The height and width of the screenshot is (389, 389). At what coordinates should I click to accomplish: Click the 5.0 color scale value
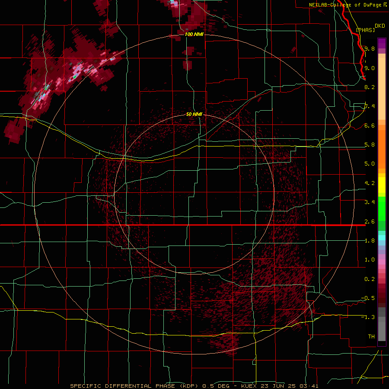pos(370,164)
